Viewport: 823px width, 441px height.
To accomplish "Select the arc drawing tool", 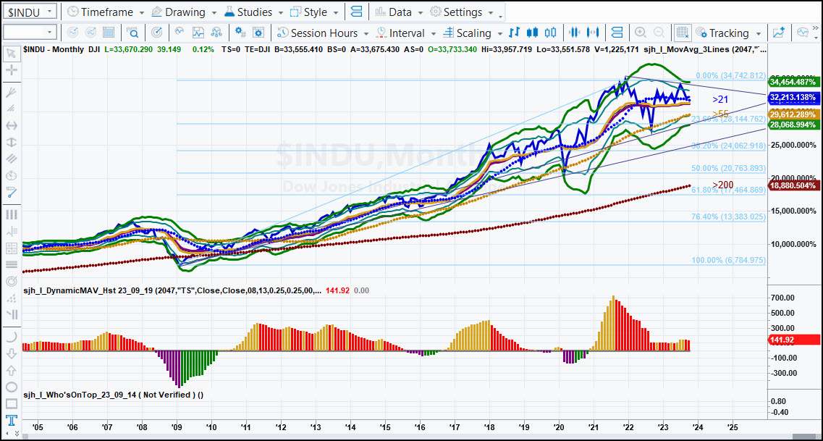I will pyautogui.click(x=11, y=337).
